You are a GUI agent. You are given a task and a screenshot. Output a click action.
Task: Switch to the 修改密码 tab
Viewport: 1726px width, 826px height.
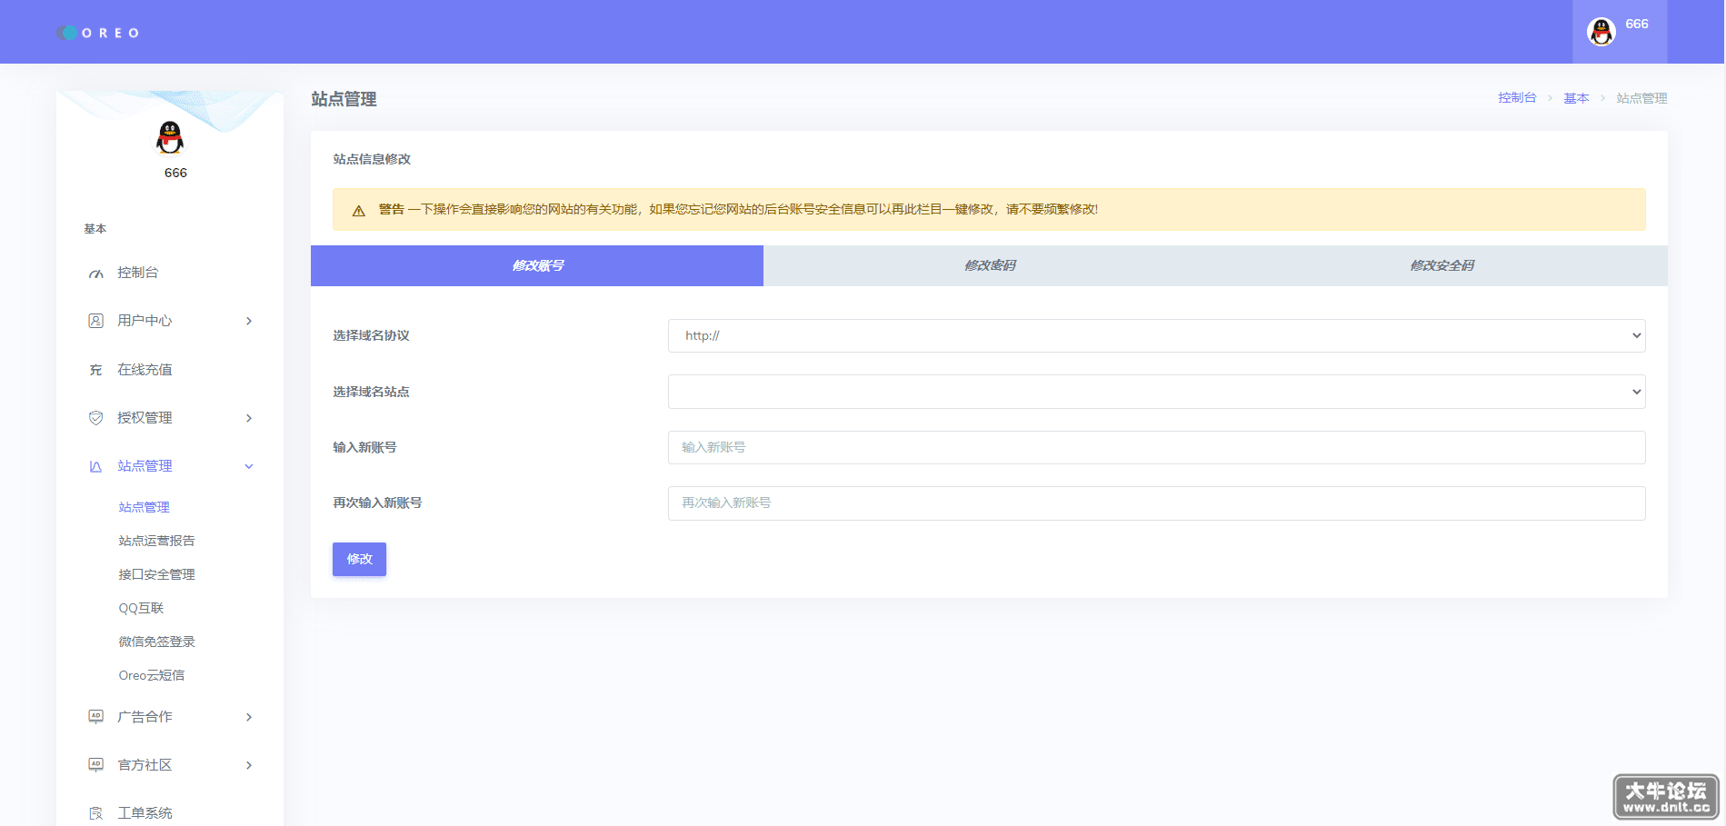click(990, 265)
